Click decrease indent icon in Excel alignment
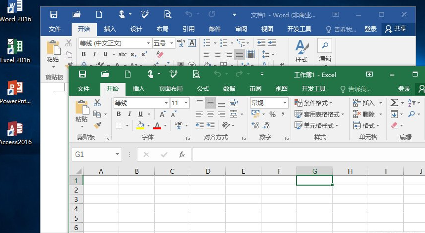Viewport: 425px width, 233px height. 200,125
